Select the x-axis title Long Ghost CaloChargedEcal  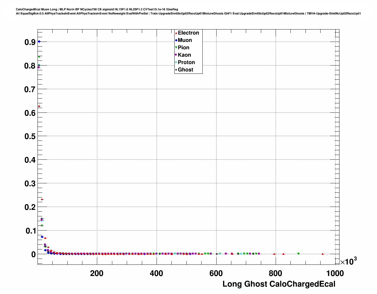[x=279, y=284]
